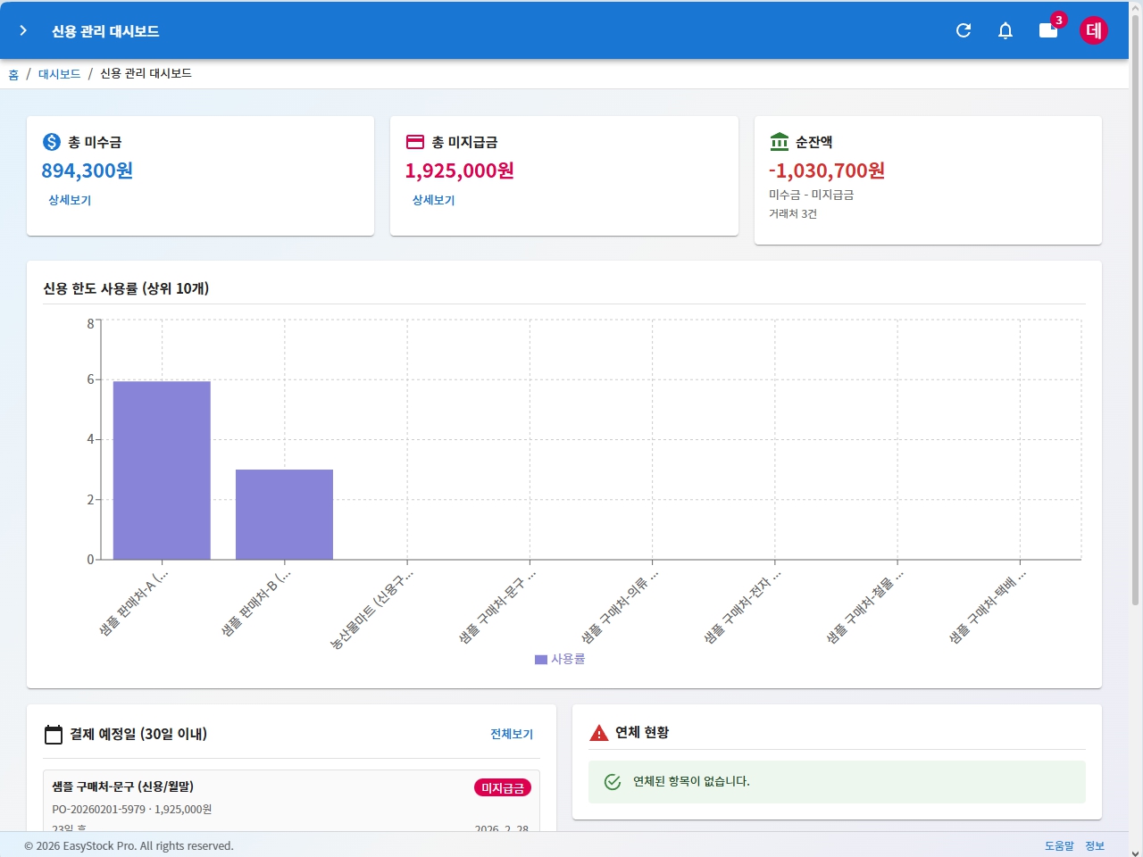The image size is (1143, 857).
Task: Select the 샘플 판매처-B chart bar
Action: coord(284,514)
